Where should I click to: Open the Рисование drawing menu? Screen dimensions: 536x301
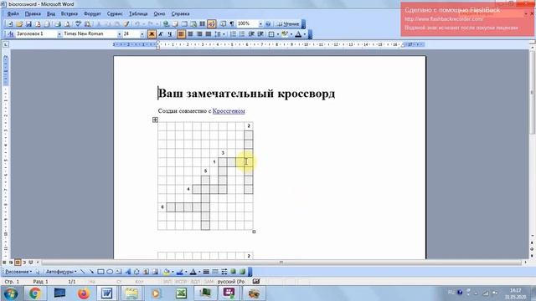click(x=18, y=272)
